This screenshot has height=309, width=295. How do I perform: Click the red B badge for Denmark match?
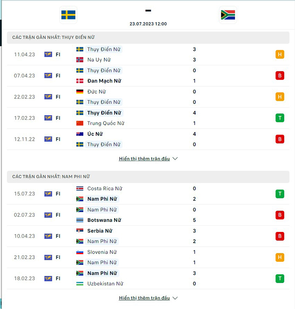[280, 76]
